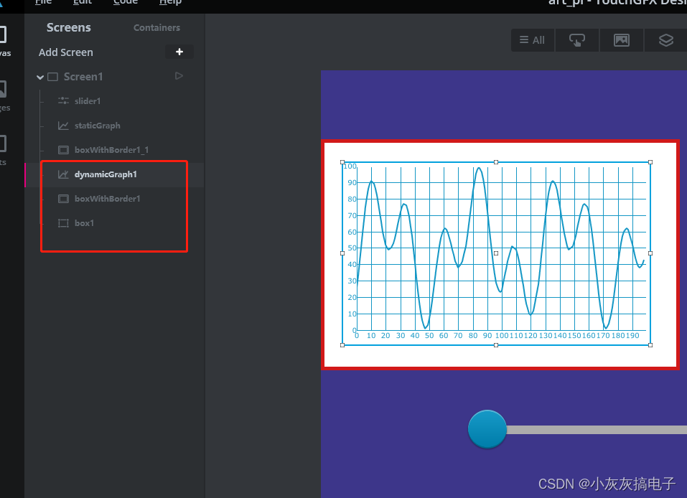Select the box1 layer in Screen1

[83, 222]
